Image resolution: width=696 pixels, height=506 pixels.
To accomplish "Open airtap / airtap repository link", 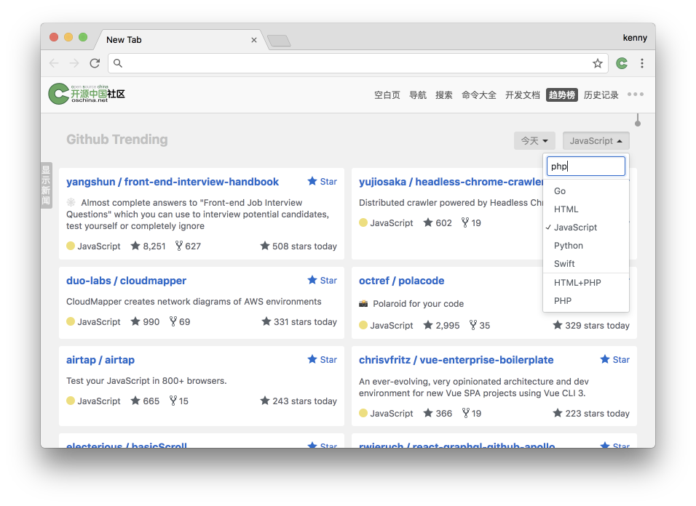I will [100, 360].
